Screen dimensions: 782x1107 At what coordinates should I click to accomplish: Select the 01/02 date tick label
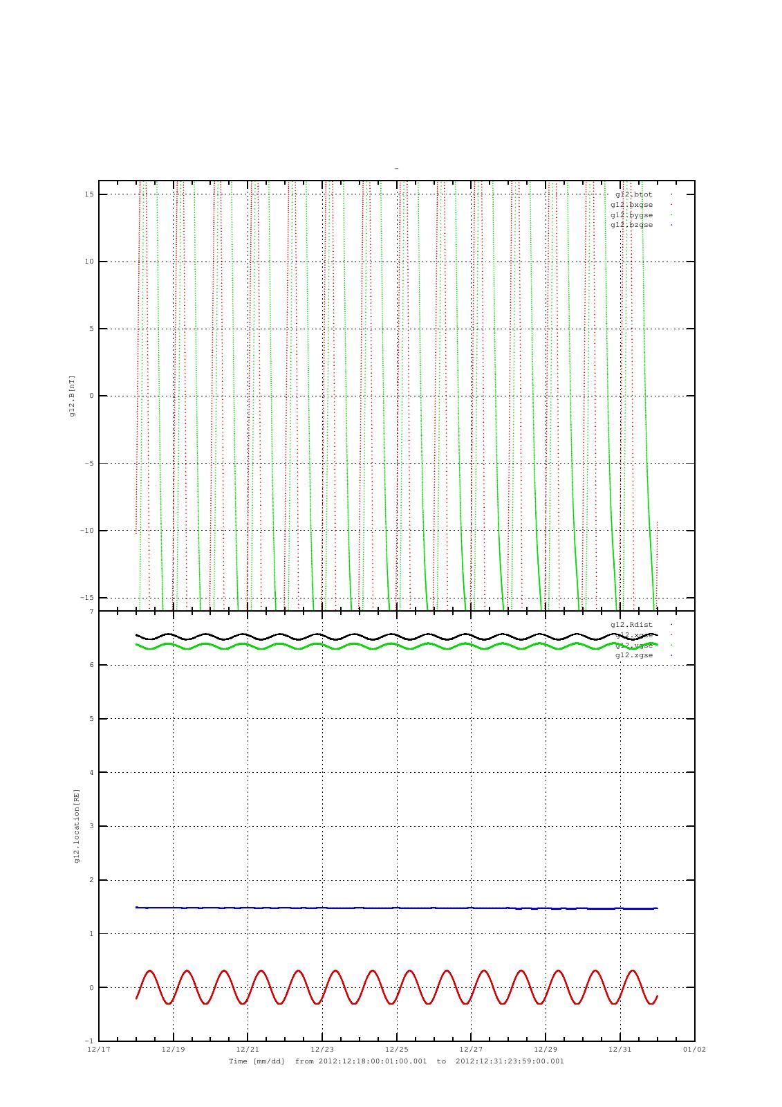pos(694,1050)
